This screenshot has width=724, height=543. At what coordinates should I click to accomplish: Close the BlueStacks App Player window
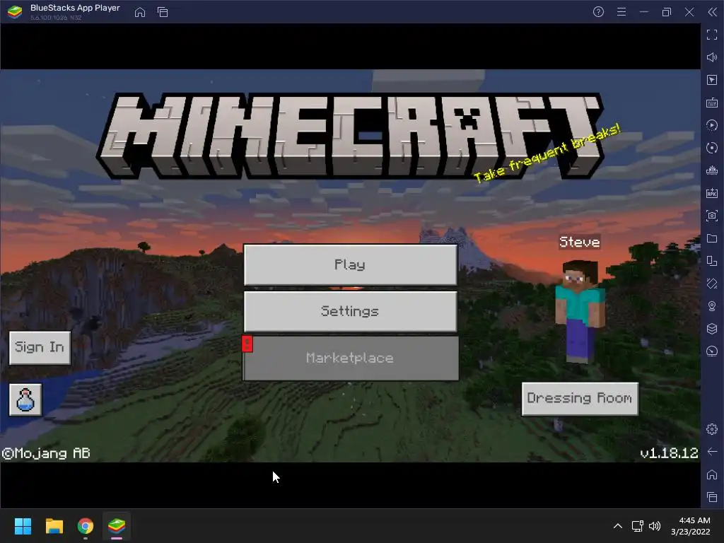pos(689,12)
